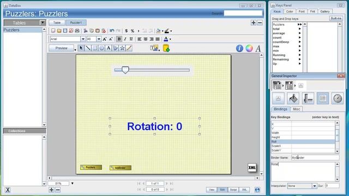Screen dimensions: 349x196
Task: Click the Print icon in the toolbar
Action: [77, 30]
